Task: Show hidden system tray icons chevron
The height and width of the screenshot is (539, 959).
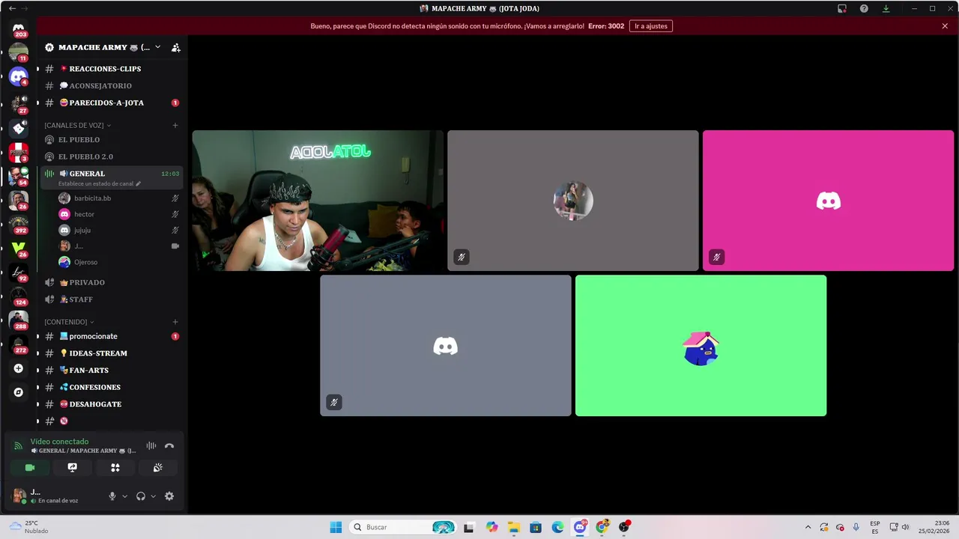Action: (808, 527)
